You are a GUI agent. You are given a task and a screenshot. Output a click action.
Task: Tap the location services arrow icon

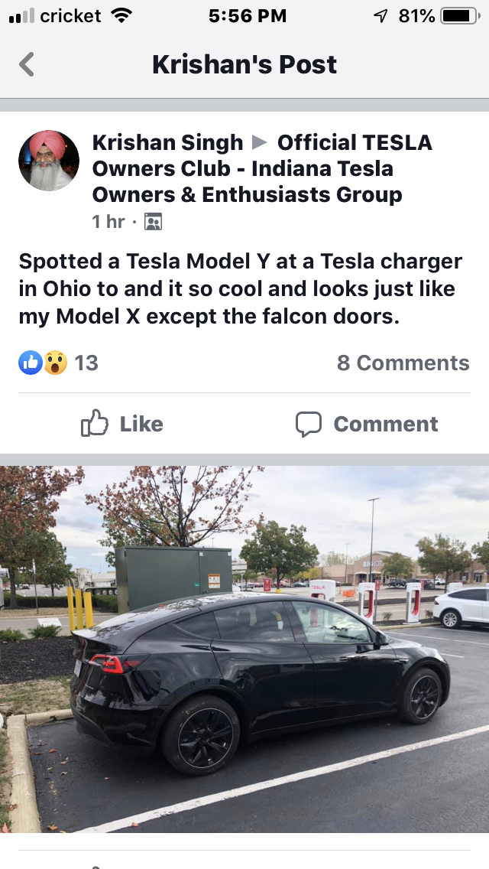pos(381,16)
